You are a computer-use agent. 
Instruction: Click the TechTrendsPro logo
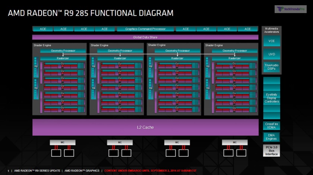(x=290, y=9)
